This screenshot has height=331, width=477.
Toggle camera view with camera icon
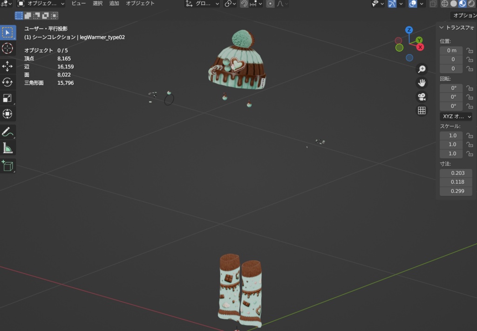pyautogui.click(x=422, y=97)
